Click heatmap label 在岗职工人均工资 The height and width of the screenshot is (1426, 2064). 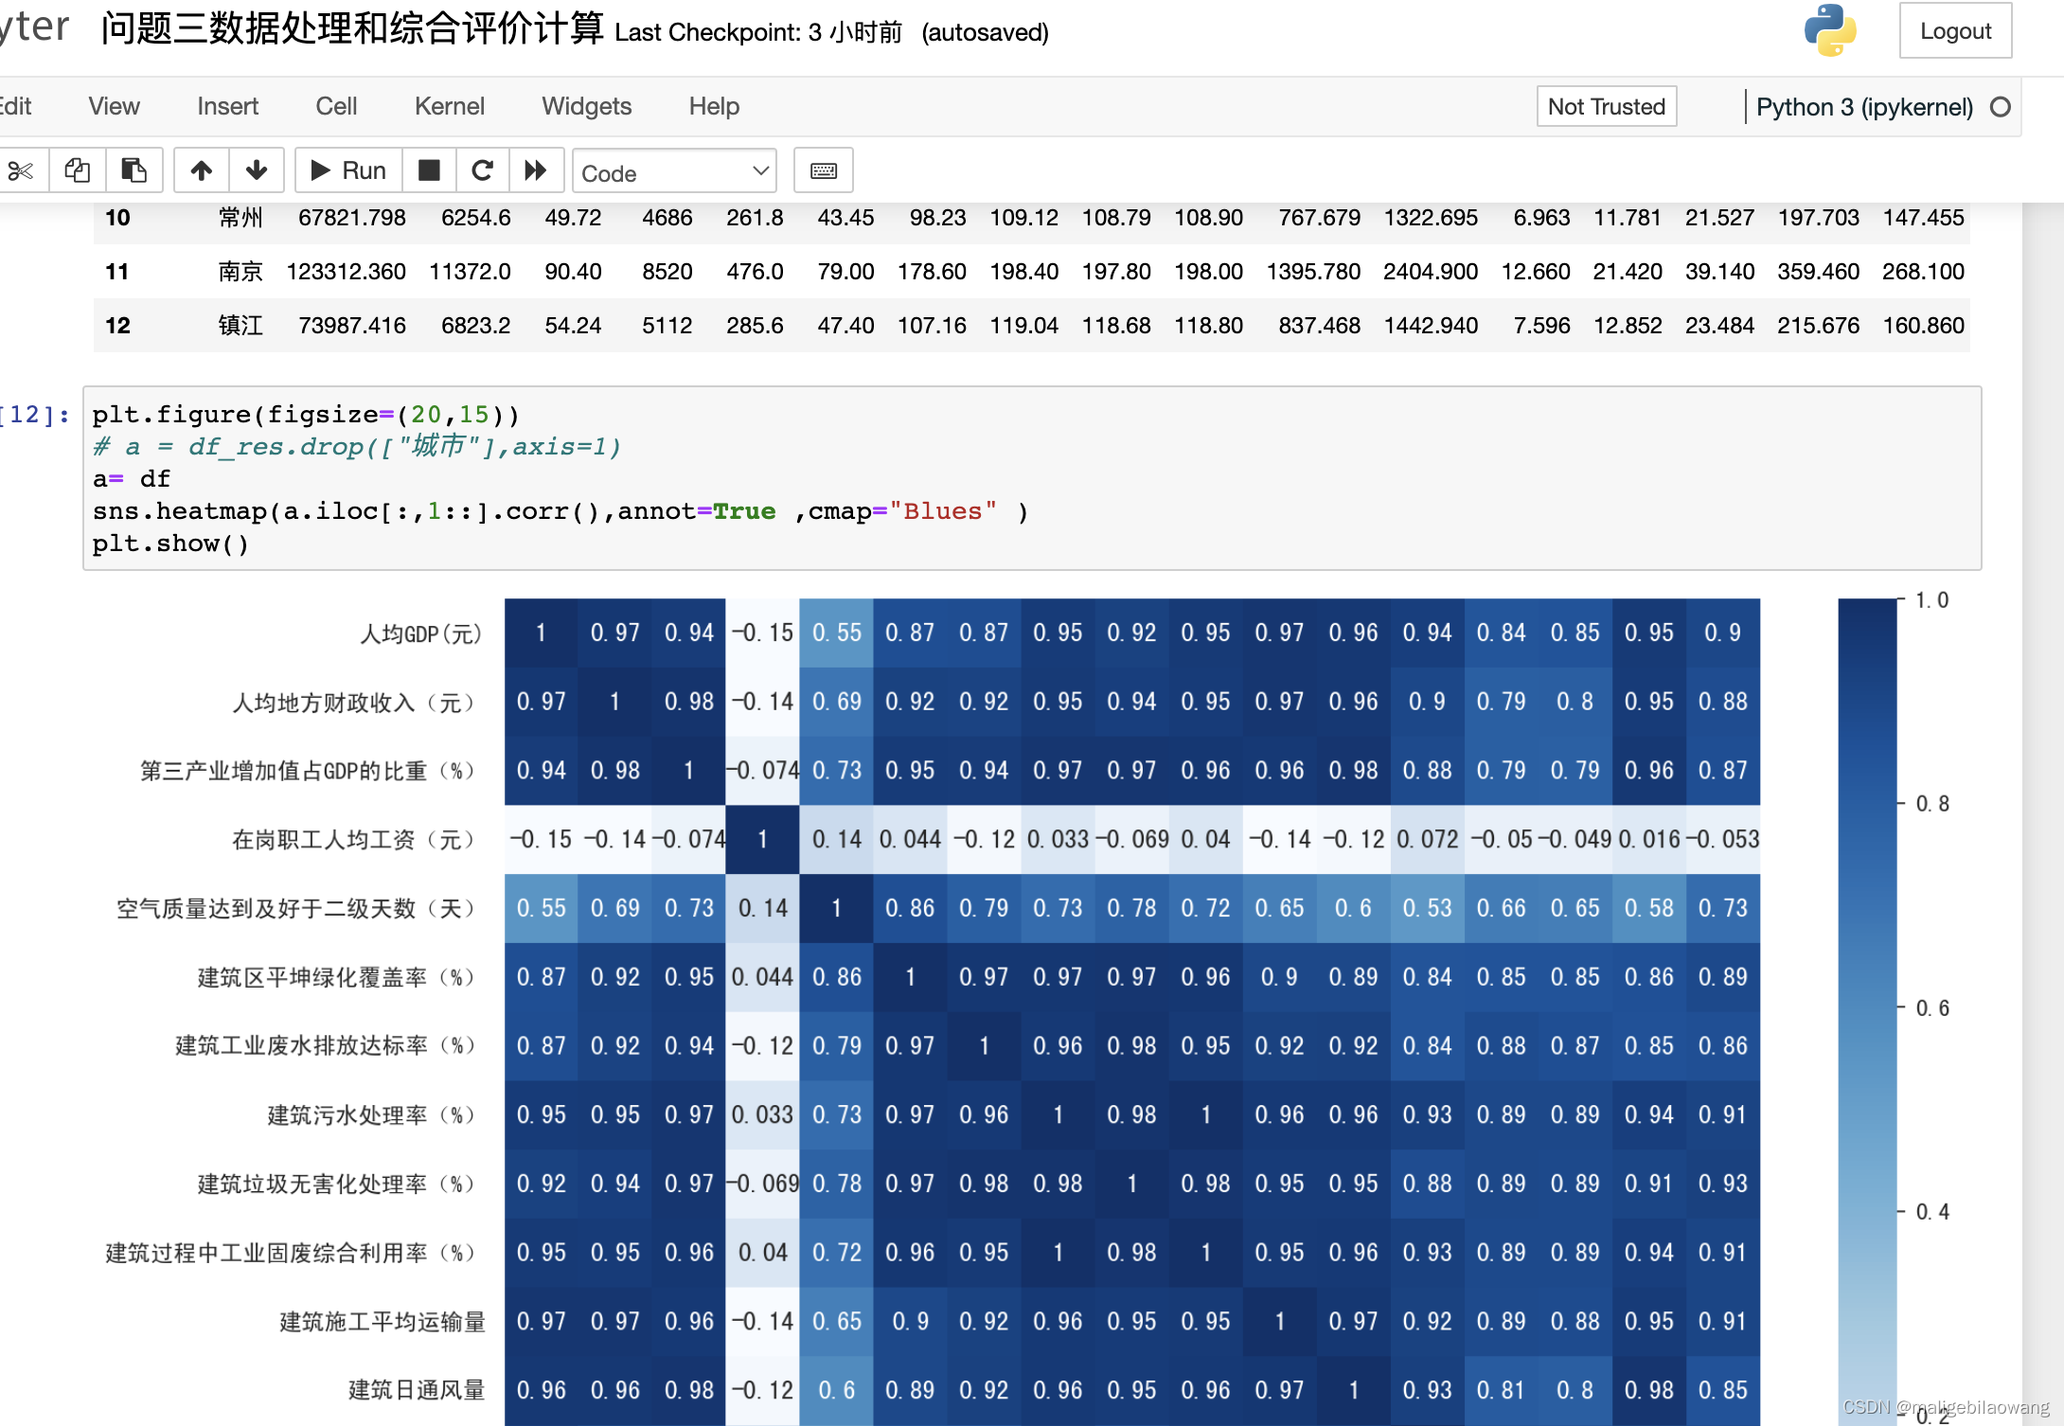point(355,840)
